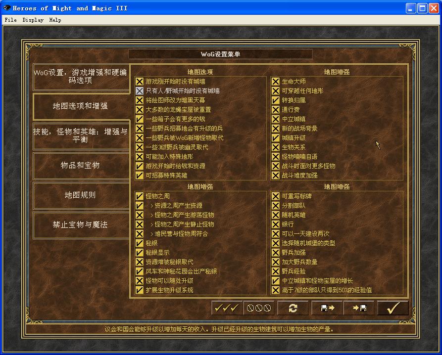Toggle the 秘银显示 checkbox
The height and width of the screenshot is (355, 442).
pyautogui.click(x=139, y=253)
